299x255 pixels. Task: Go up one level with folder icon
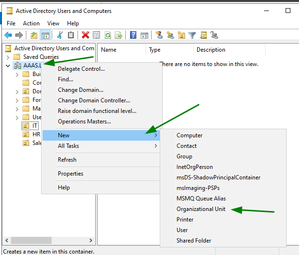tap(34, 35)
